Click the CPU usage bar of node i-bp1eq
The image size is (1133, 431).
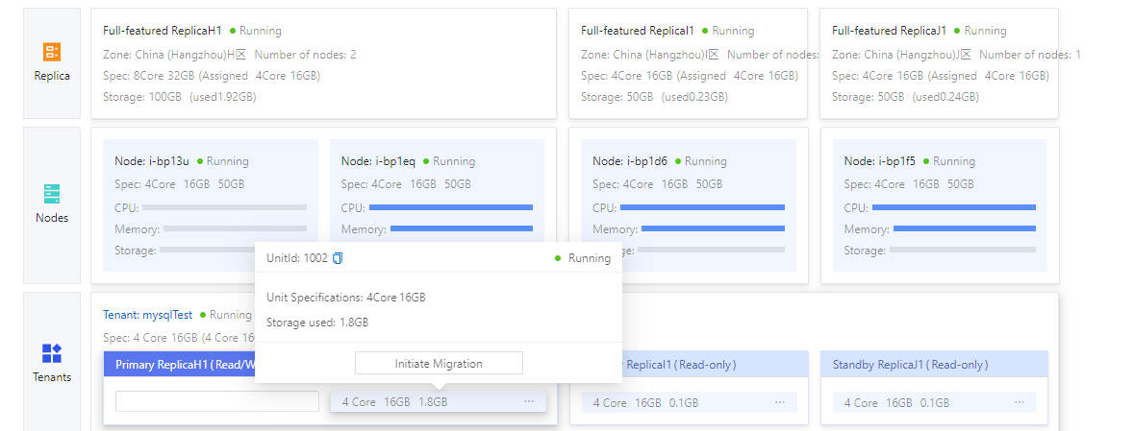coord(451,207)
